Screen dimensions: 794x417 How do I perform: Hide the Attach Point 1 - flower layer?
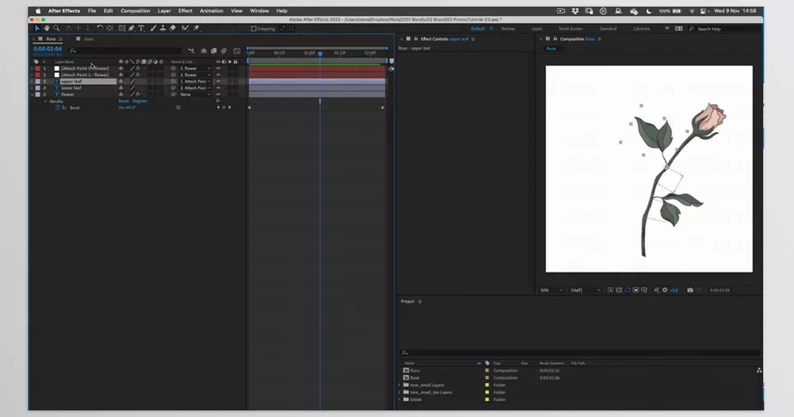[218, 75]
